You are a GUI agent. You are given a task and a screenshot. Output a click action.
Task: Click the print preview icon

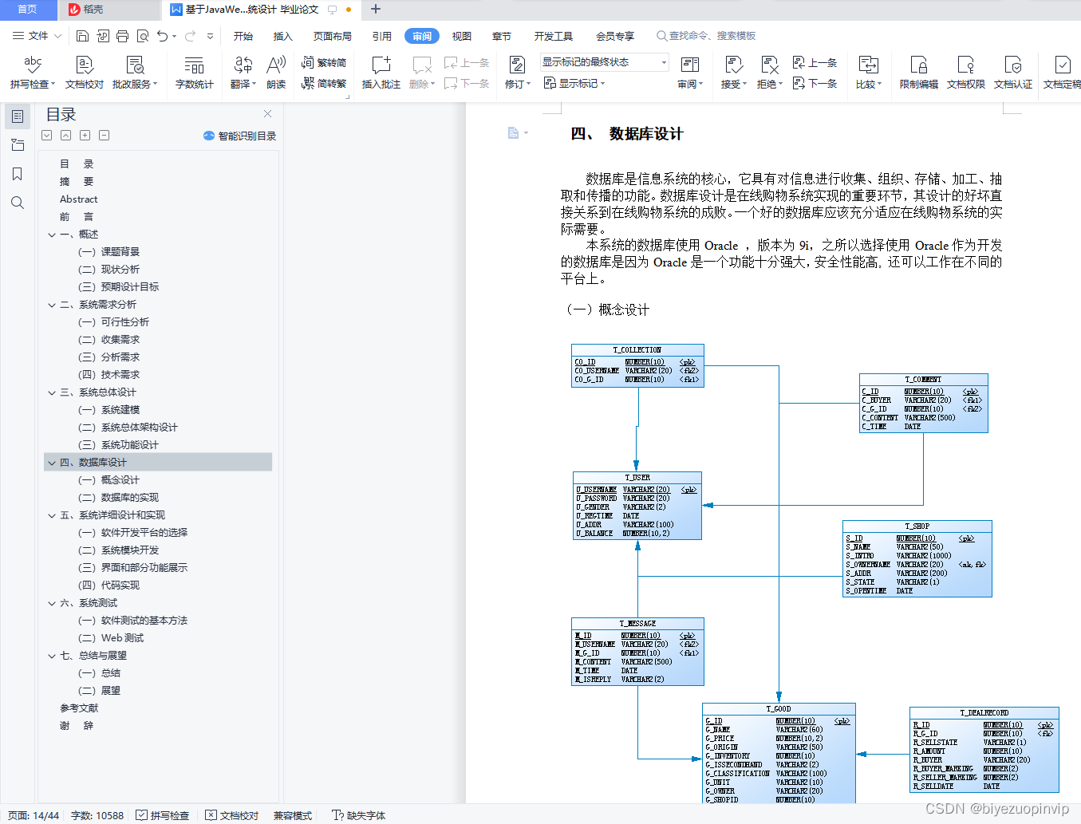pos(143,36)
